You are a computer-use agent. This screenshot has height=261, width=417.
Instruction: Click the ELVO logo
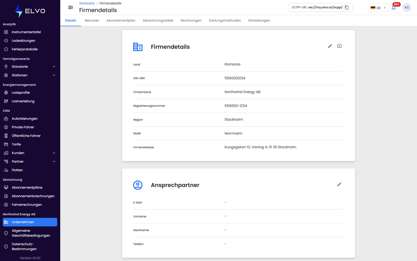click(x=30, y=11)
